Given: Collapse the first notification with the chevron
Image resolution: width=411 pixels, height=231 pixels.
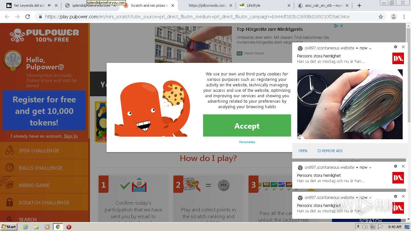Looking at the screenshot, I should pyautogui.click(x=370, y=48).
